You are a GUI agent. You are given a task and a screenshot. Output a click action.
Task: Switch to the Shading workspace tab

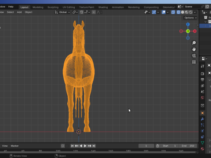click(103, 7)
